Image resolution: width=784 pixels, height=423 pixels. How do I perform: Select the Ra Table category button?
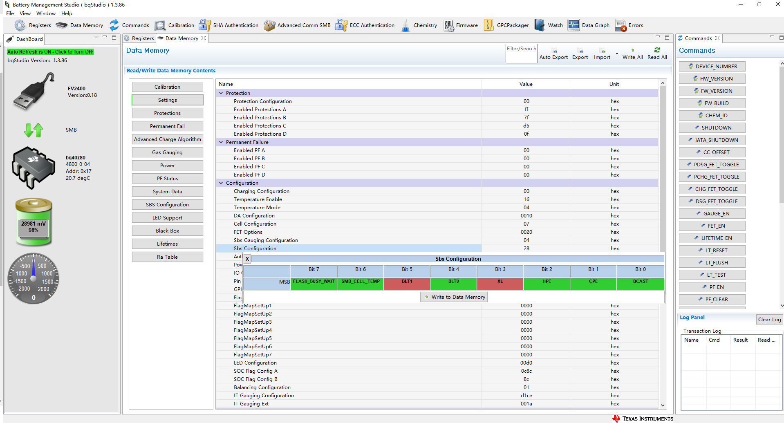[x=168, y=257]
